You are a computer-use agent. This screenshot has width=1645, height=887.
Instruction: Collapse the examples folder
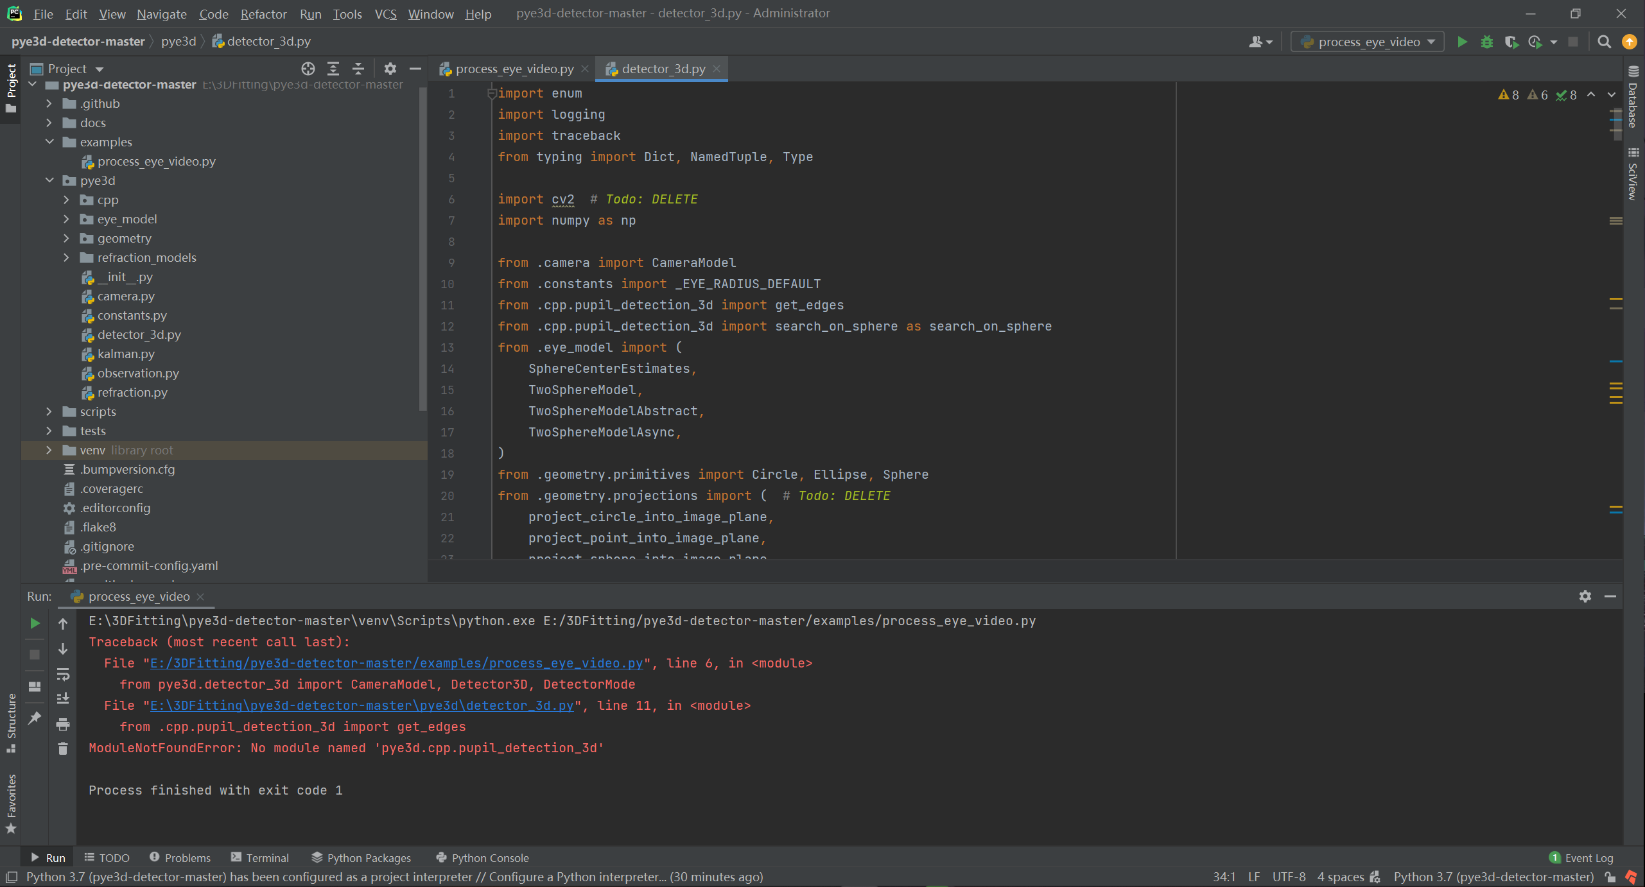pyautogui.click(x=49, y=142)
